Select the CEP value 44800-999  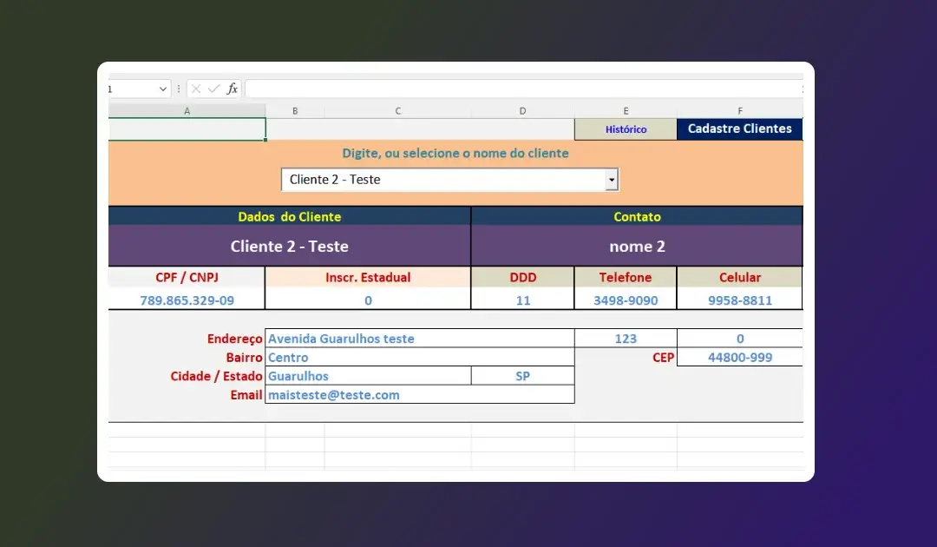pos(739,357)
